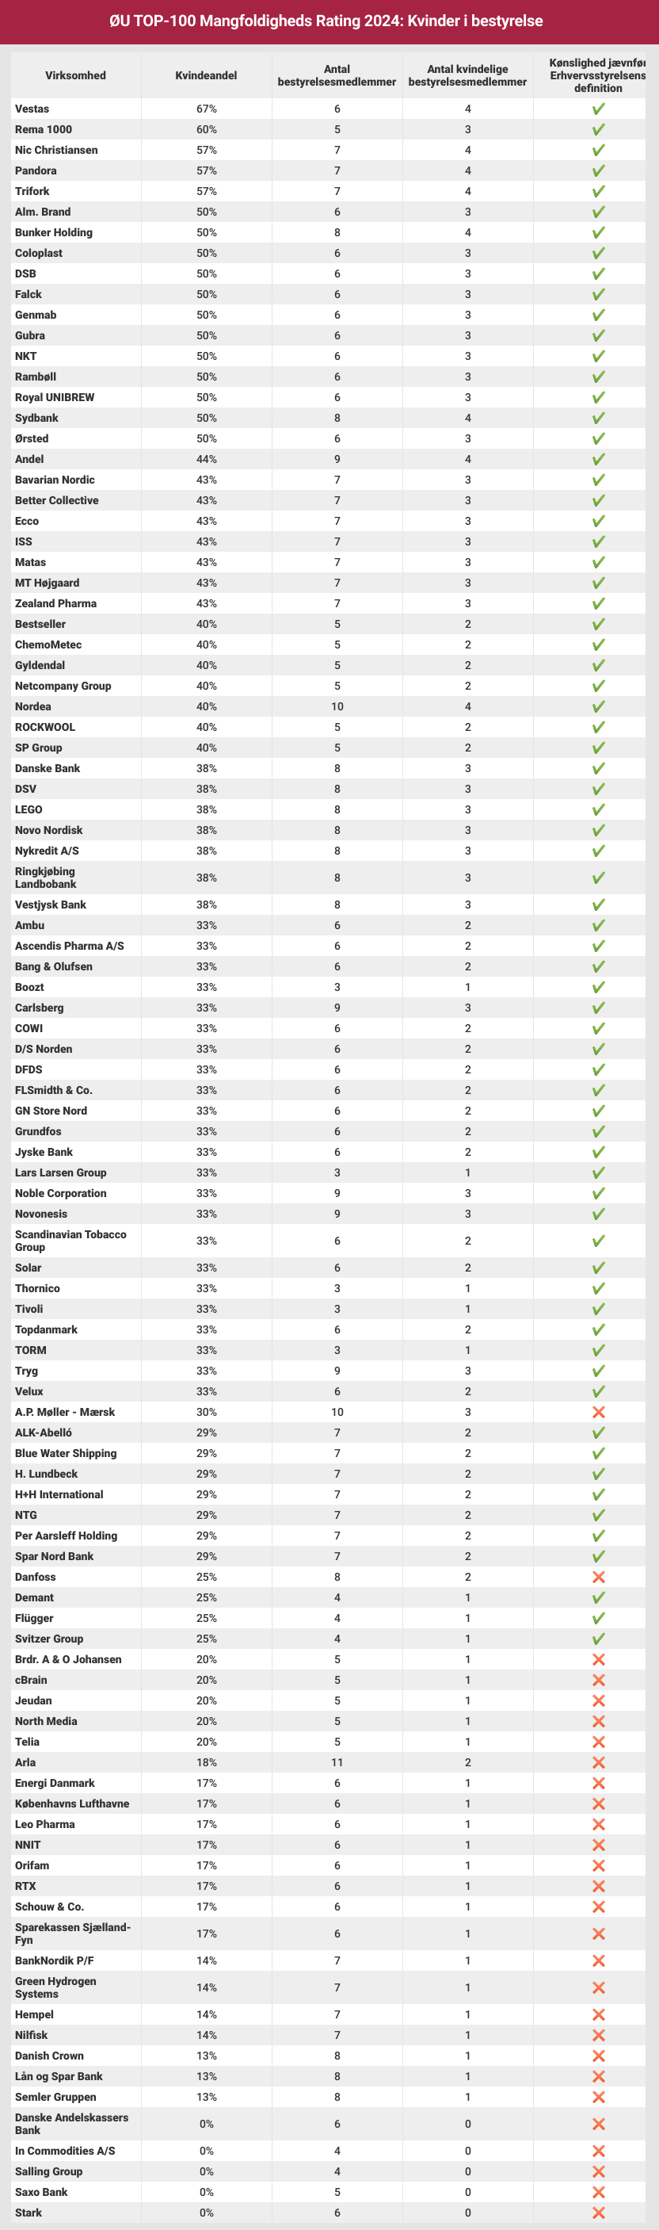Click the green checkmark beside Demant
This screenshot has height=2230, width=659.
597,1597
